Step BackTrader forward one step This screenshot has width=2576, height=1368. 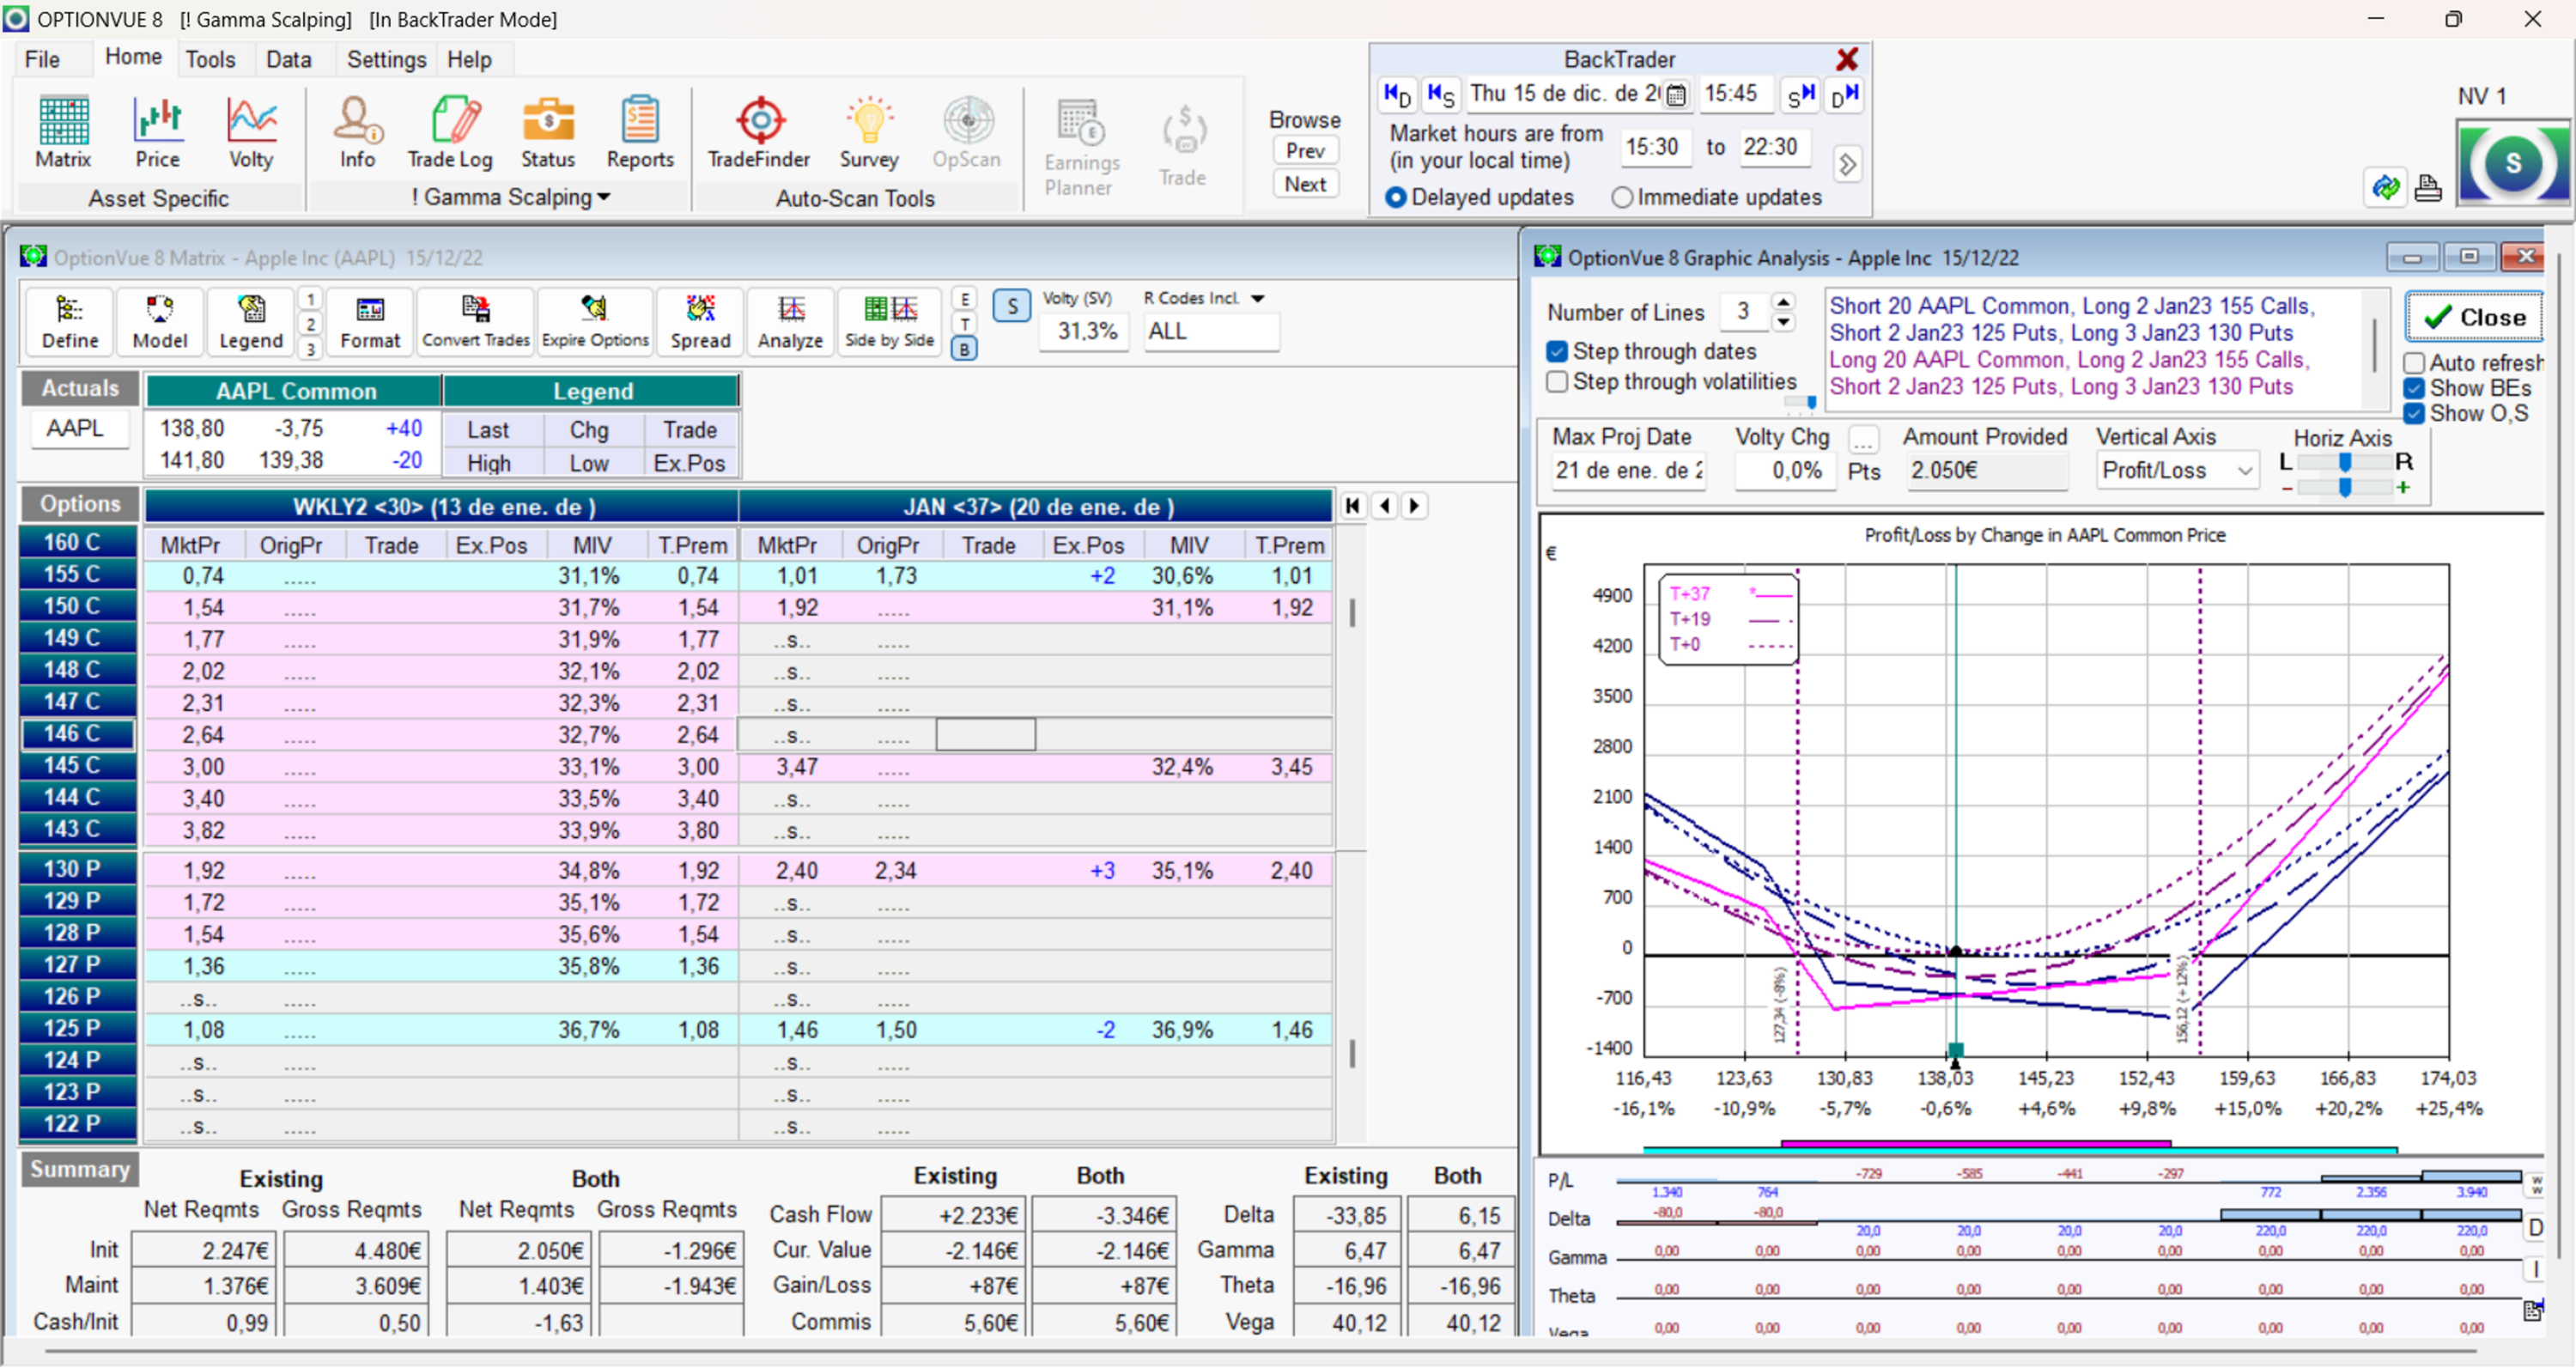[x=1801, y=94]
